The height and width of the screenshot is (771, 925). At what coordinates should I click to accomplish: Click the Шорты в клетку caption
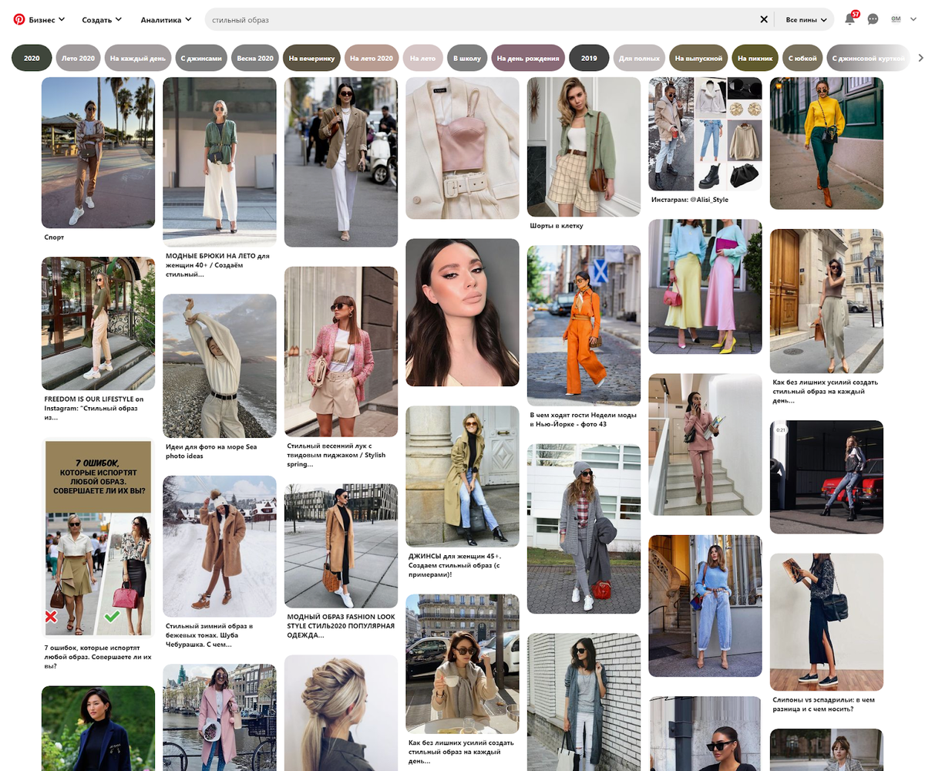(x=557, y=226)
